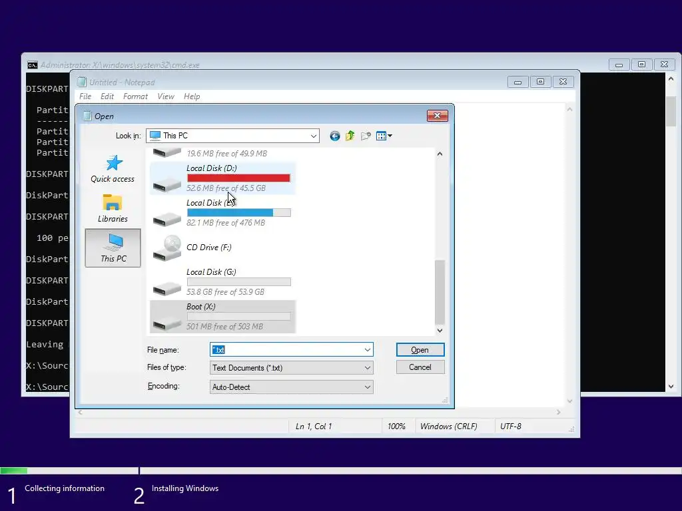Click '82.1 MB free of 476 MB' text
This screenshot has height=511, width=682.
tap(226, 223)
